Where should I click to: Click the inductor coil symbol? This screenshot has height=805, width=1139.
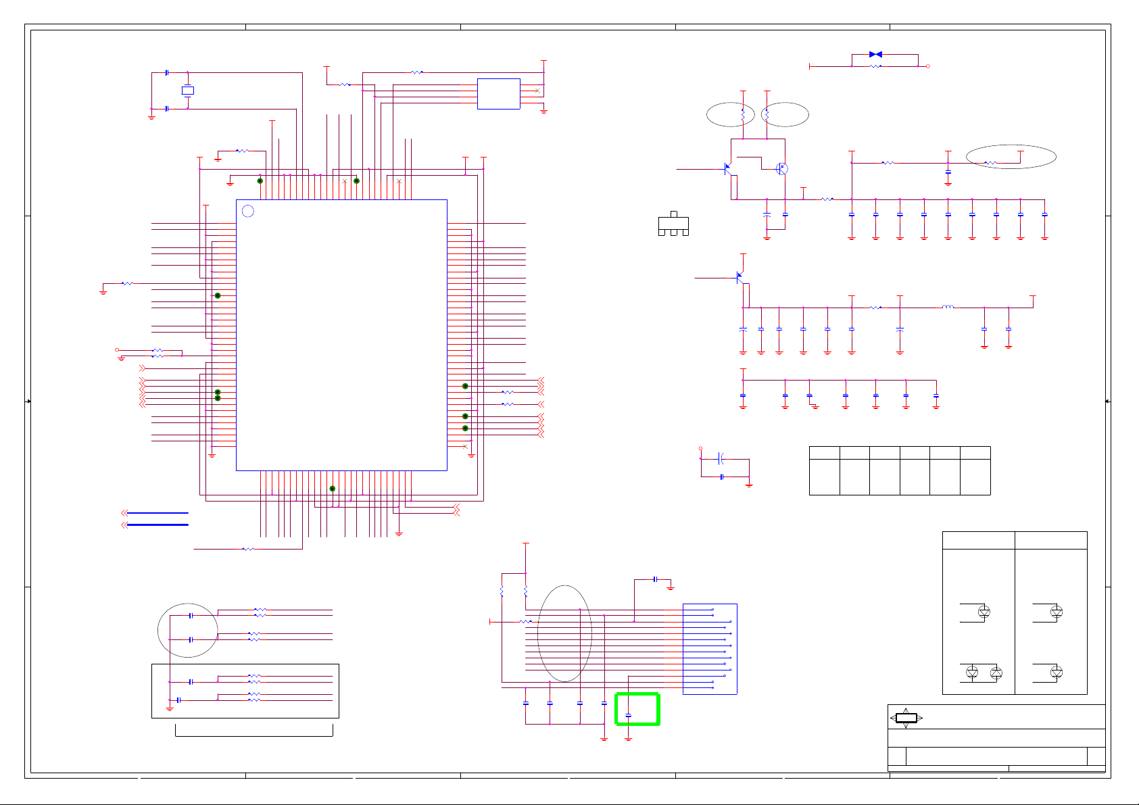coord(948,308)
